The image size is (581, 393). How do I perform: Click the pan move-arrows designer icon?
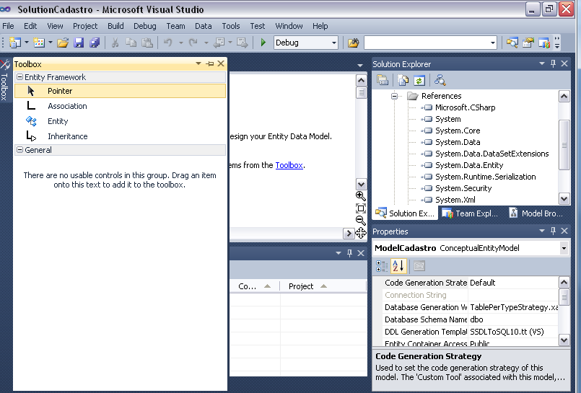click(361, 233)
